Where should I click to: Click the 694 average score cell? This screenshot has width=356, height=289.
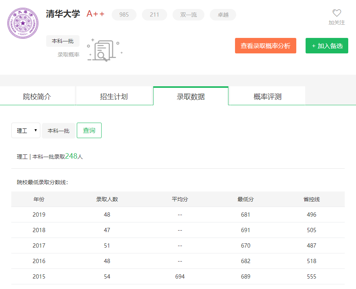(180, 277)
